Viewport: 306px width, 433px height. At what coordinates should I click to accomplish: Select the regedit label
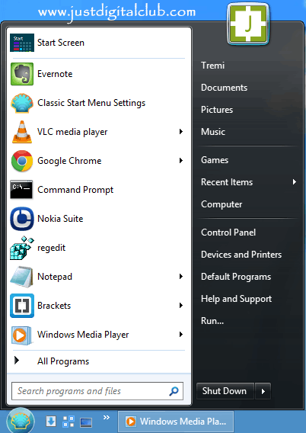(x=51, y=248)
